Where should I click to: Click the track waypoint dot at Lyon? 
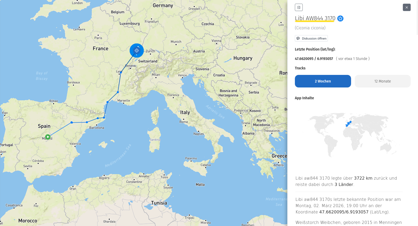click(x=121, y=73)
